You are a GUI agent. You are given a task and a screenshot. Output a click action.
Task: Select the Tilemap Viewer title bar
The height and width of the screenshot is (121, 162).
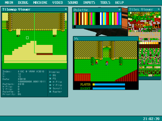tap(34, 9)
